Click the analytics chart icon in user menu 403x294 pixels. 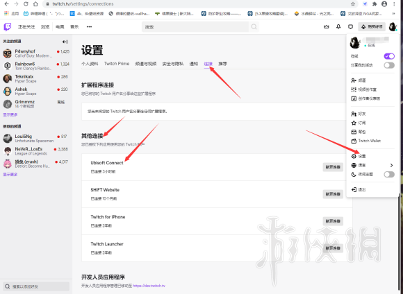click(x=354, y=98)
